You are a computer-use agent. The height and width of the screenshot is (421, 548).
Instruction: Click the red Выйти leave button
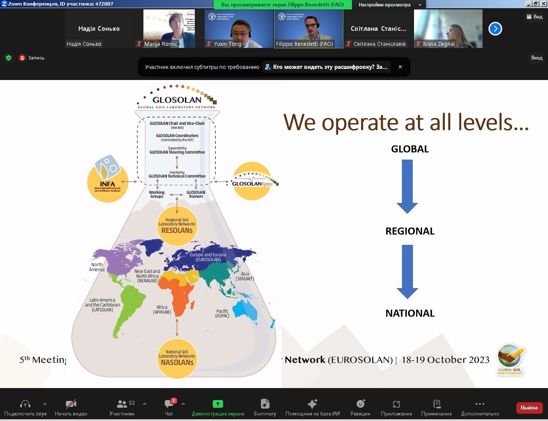[529, 408]
